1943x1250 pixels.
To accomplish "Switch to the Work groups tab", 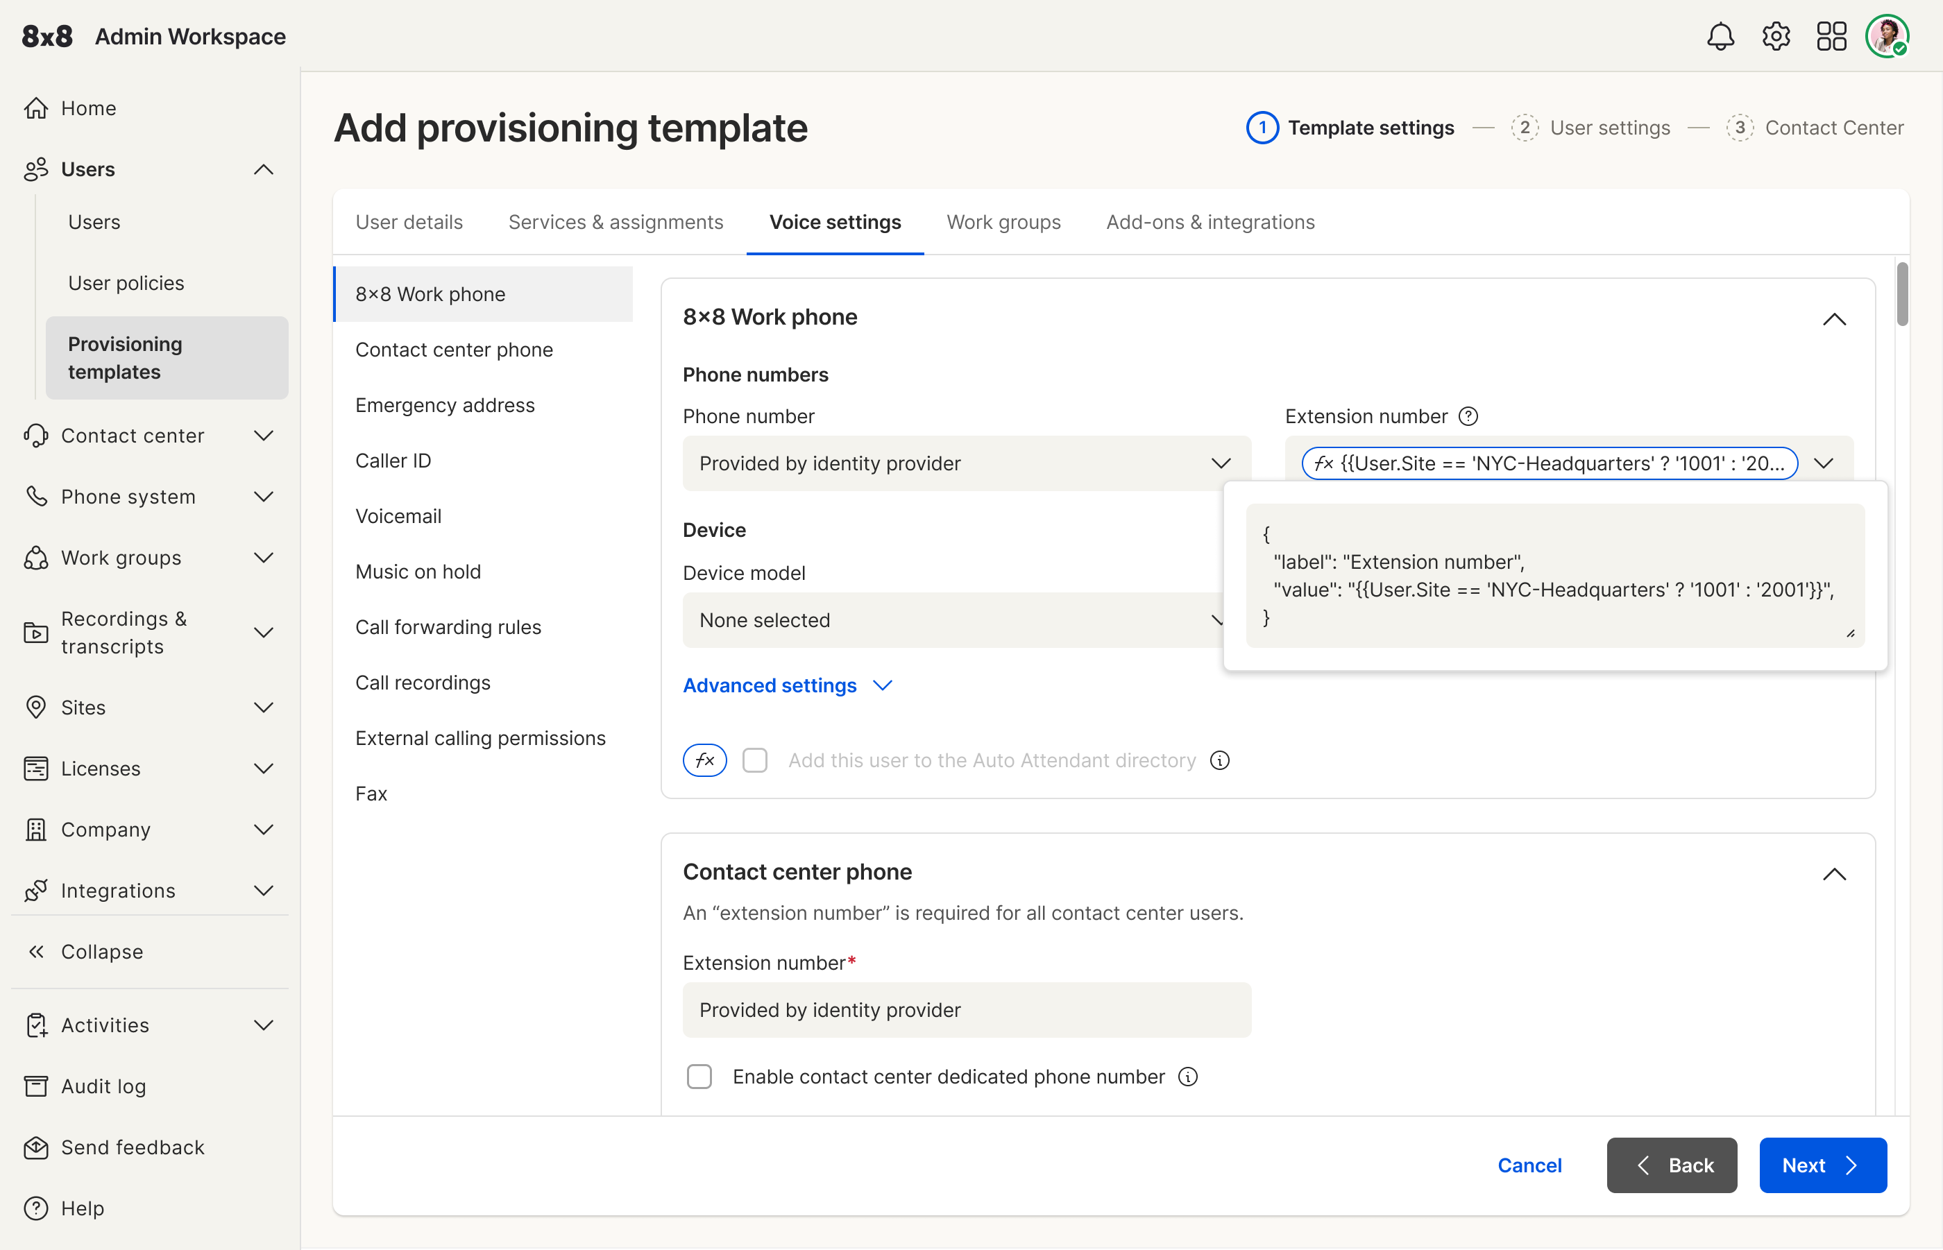I will pyautogui.click(x=1003, y=221).
